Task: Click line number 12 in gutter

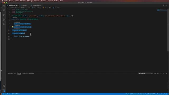Action: 9,36
